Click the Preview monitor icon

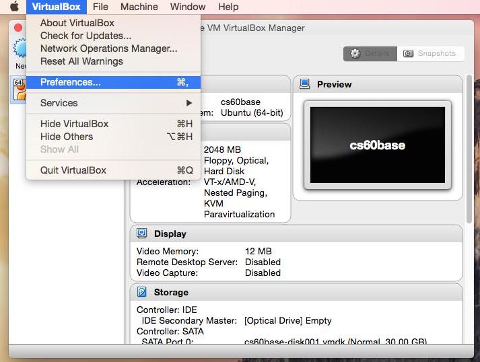pos(304,84)
